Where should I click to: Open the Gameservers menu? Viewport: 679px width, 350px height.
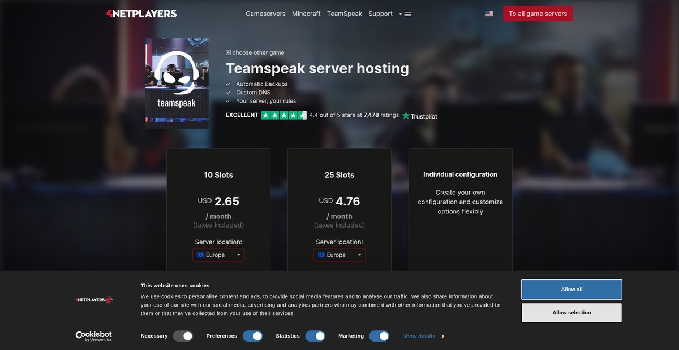(x=265, y=14)
